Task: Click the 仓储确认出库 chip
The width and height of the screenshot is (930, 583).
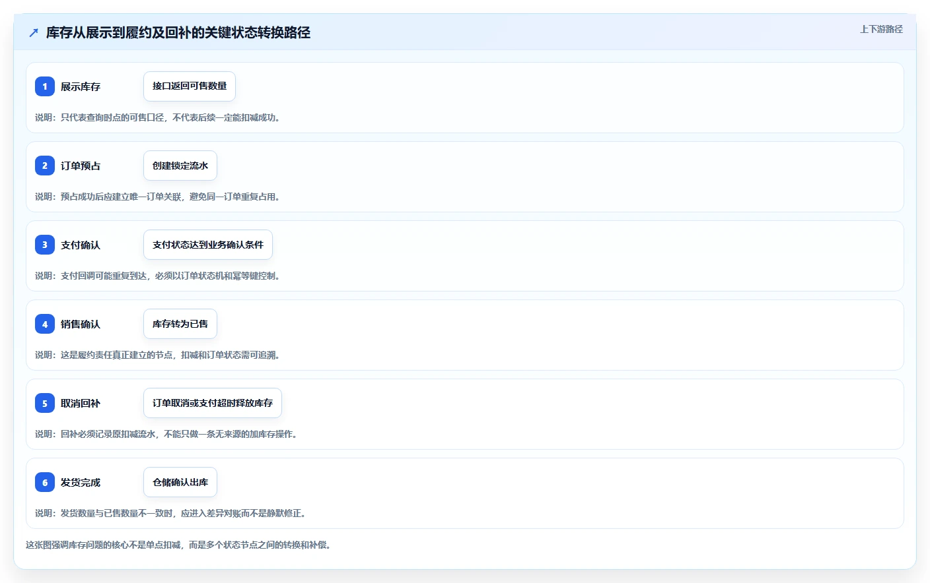Action: 180,482
